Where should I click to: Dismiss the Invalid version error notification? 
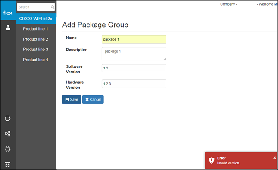click(275, 157)
